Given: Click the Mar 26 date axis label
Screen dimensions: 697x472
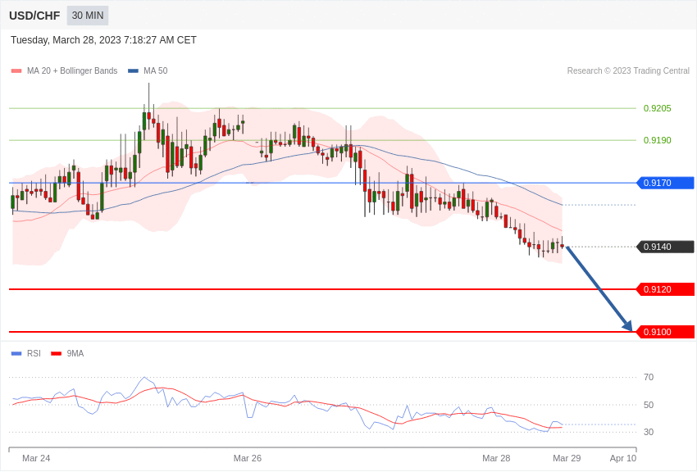Looking at the screenshot, I should click(248, 458).
